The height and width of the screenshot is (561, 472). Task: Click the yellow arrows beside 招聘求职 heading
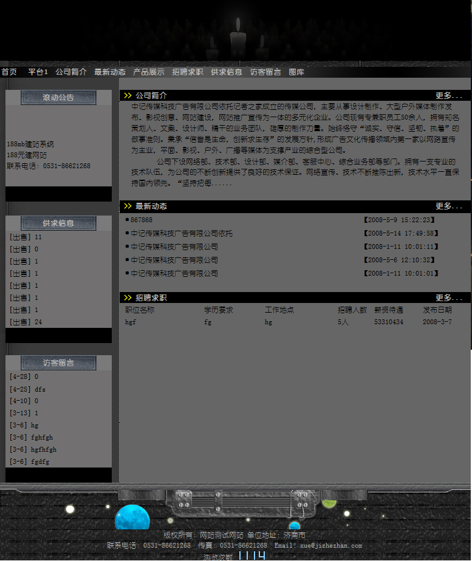128,298
